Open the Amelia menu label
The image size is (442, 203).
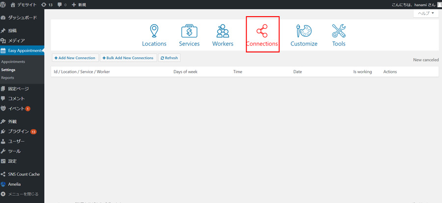pos(14,184)
